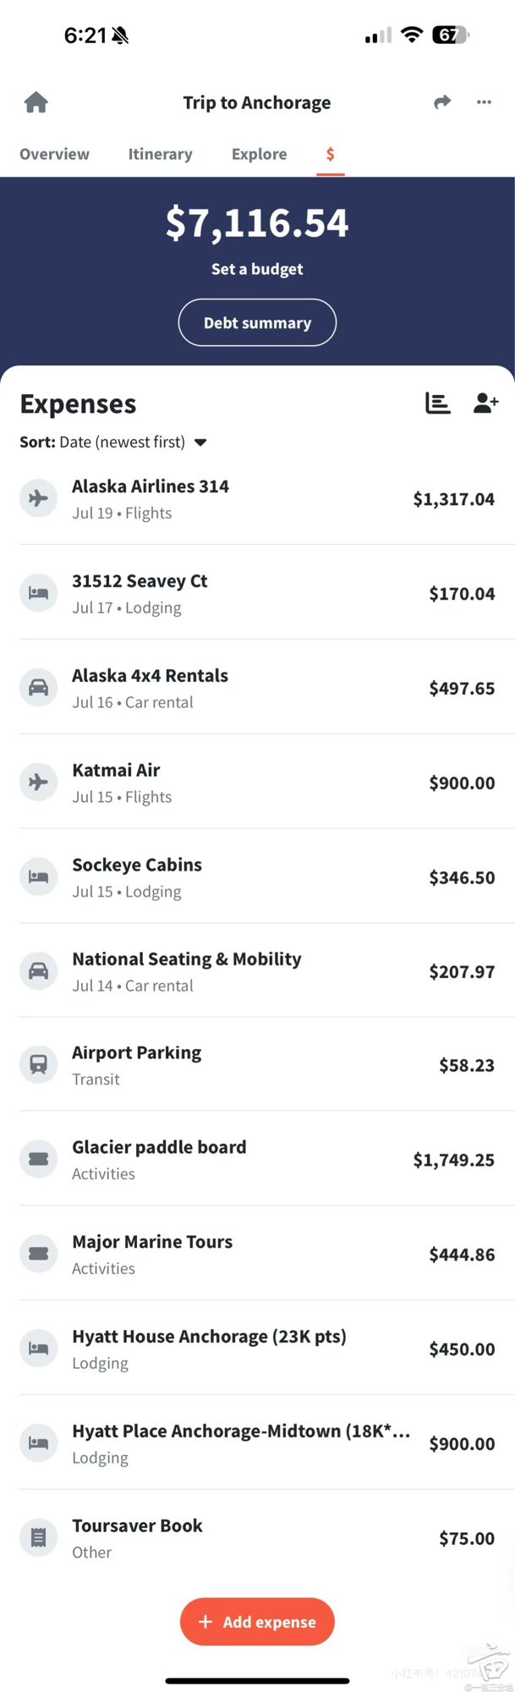Image resolution: width=515 pixels, height=1692 pixels.
Task: Open expense breakdown chart icon
Action: pos(437,404)
